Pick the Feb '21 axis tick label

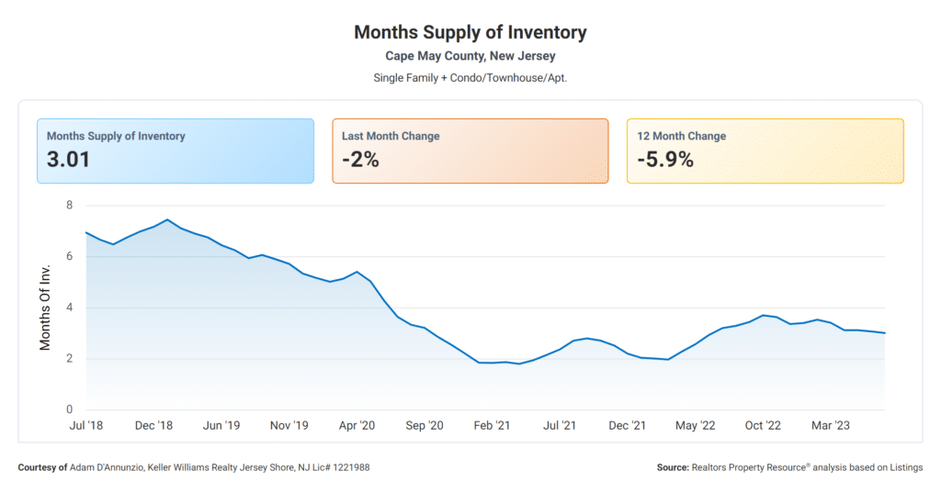(x=492, y=426)
